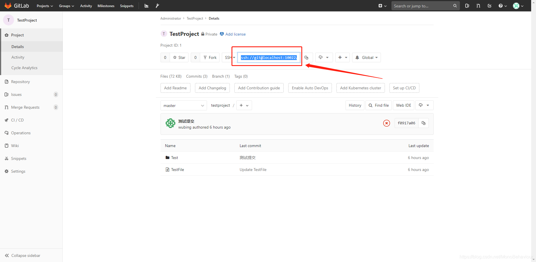Open the instance statistics chart icon
536x262 pixels.
click(147, 6)
